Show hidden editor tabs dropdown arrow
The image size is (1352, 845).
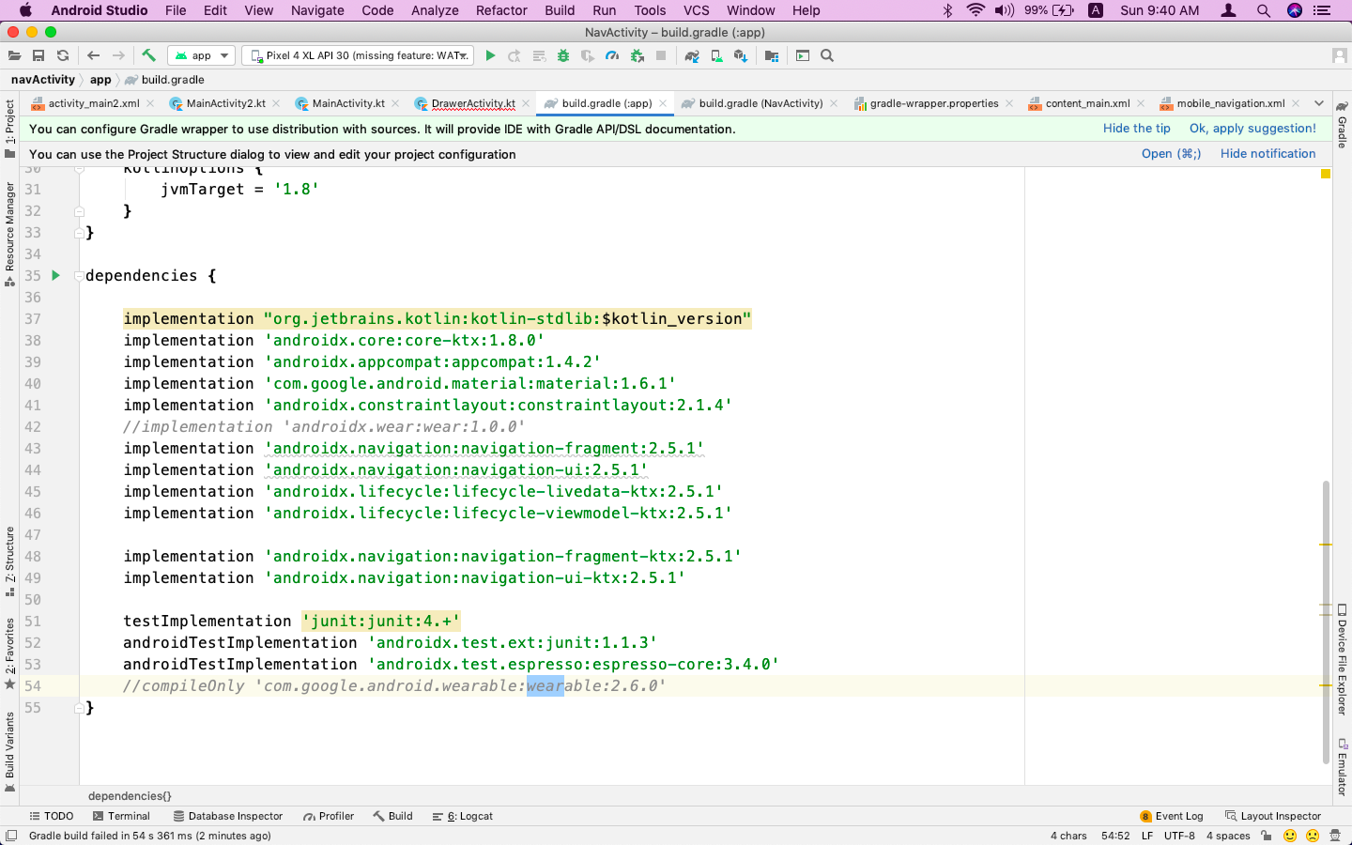point(1319,103)
